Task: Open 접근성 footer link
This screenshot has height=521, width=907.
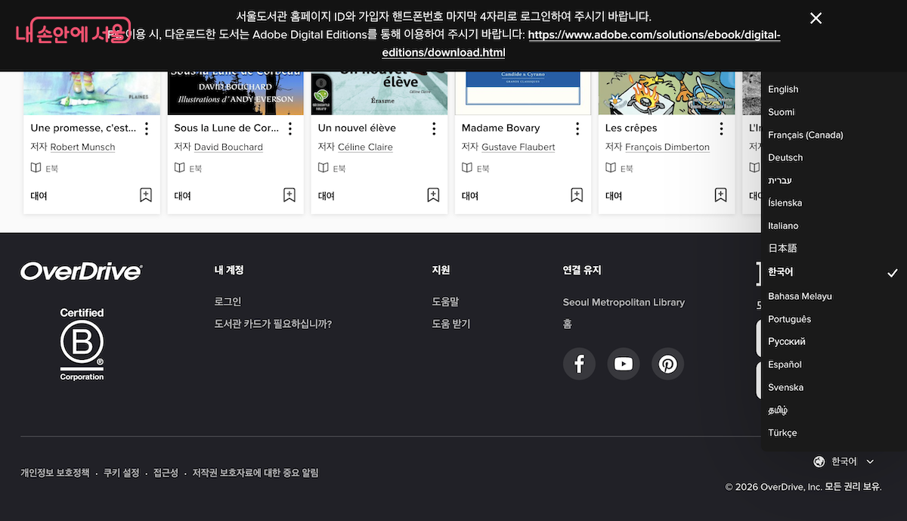Action: pyautogui.click(x=166, y=473)
